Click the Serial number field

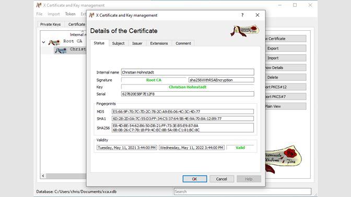tap(188, 94)
